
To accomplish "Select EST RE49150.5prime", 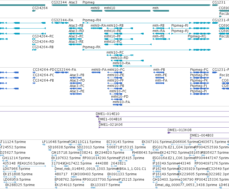I will pyautogui.click(x=31, y=163).
